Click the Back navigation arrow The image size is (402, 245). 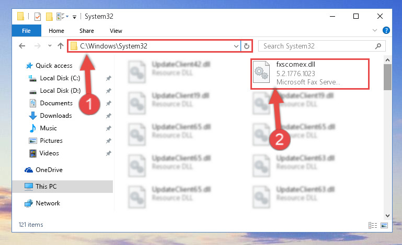pyautogui.click(x=22, y=46)
